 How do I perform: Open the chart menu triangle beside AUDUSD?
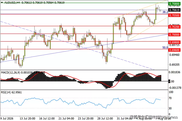[x=2, y=2]
